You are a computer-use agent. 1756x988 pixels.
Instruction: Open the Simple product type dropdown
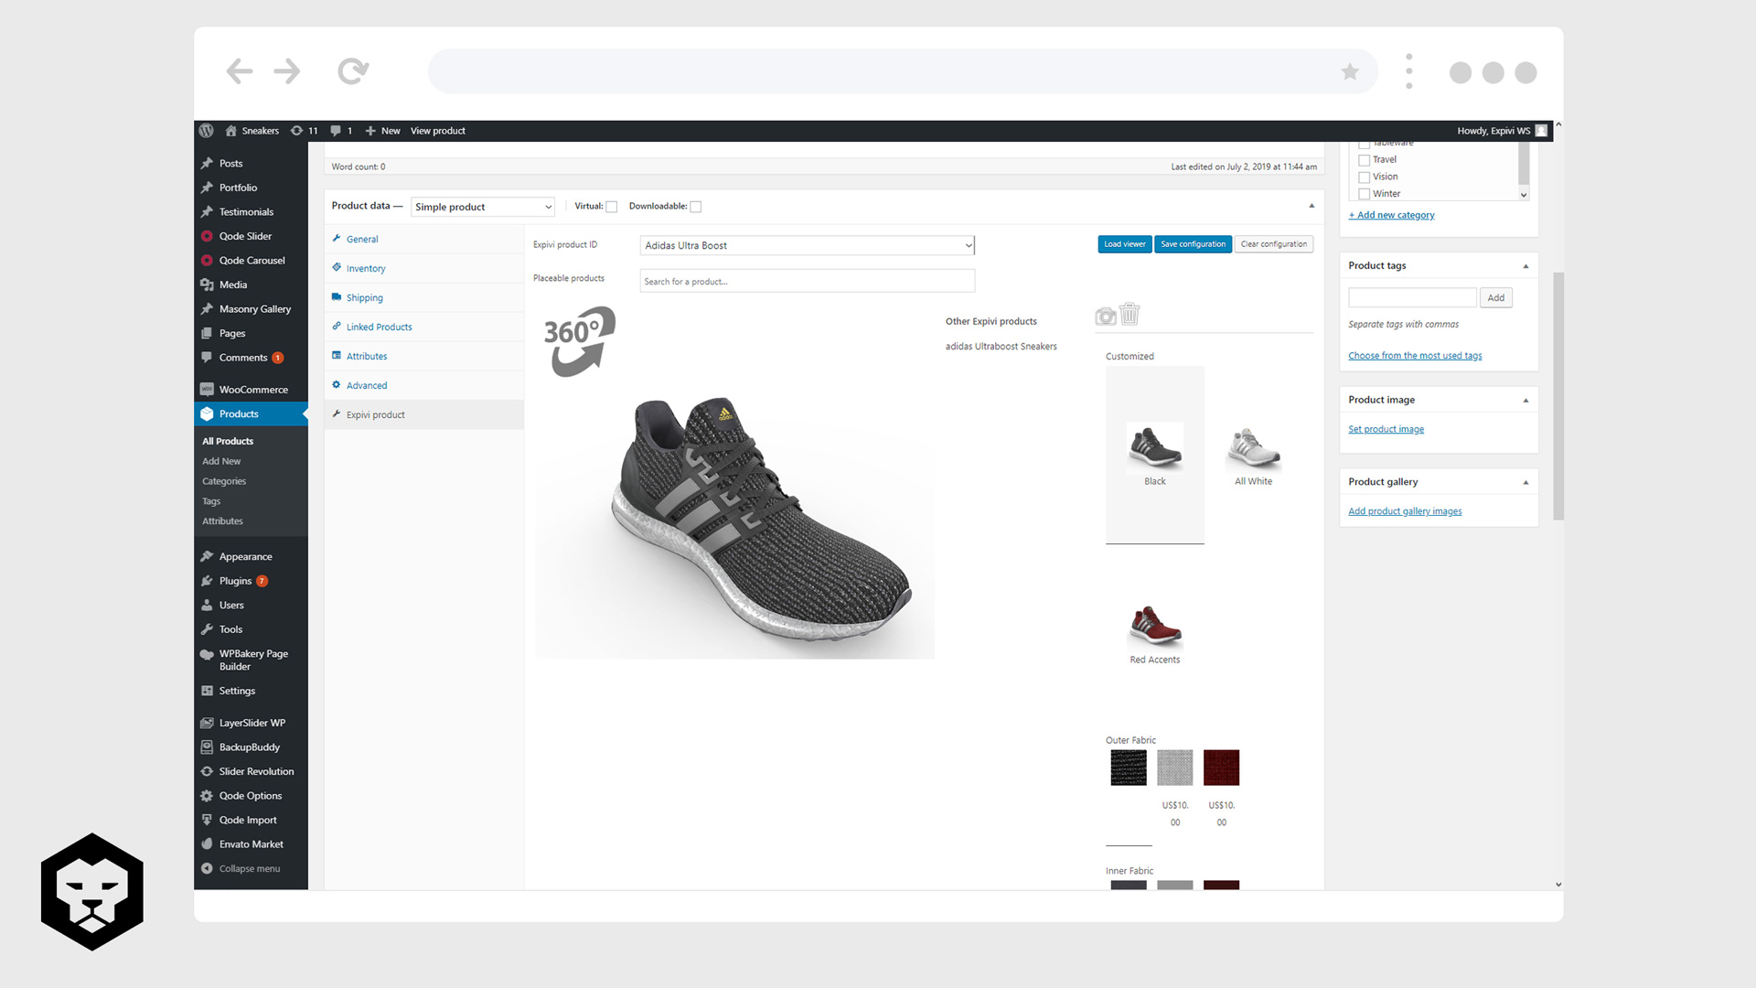click(483, 207)
